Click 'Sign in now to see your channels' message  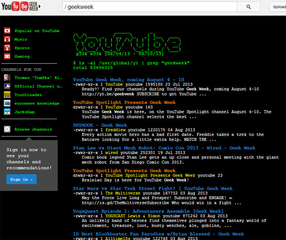point(29,159)
